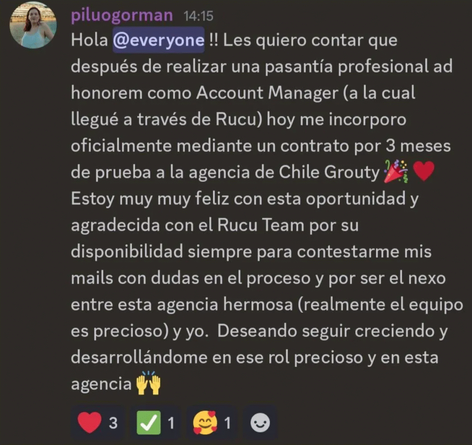This screenshot has height=445, width=472.
Task: Click the party popper emoji in message
Action: pyautogui.click(x=396, y=172)
